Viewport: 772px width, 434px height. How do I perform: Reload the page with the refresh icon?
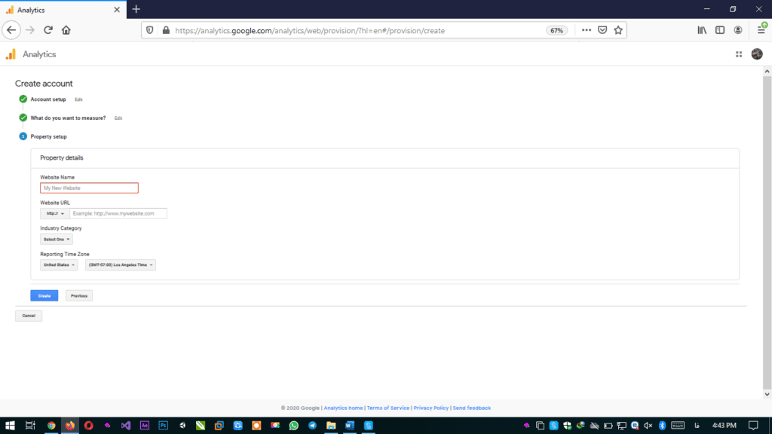tap(48, 30)
